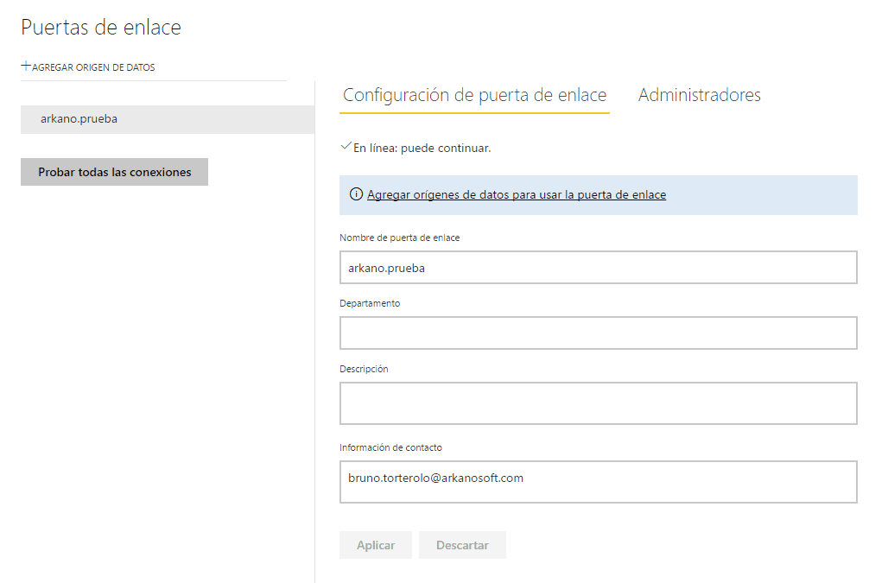Focus the Descripción text box
The width and height of the screenshot is (888, 583).
[x=598, y=403]
